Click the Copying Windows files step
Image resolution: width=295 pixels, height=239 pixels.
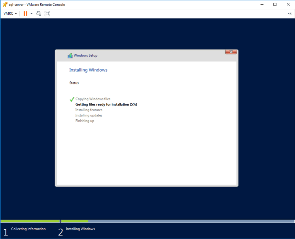(x=93, y=99)
